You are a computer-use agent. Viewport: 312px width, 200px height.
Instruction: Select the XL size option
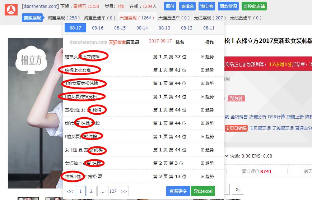click(x=237, y=189)
